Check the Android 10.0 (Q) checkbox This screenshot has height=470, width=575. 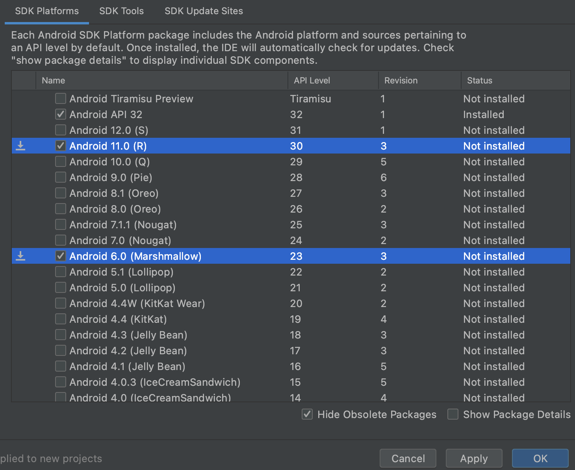[61, 161]
